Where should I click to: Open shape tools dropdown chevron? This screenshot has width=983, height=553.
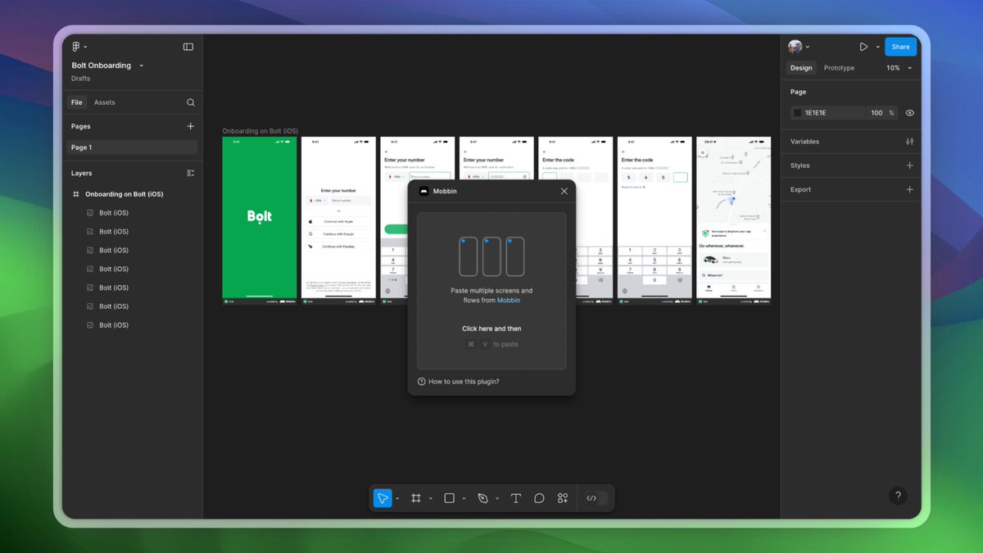pos(464,498)
